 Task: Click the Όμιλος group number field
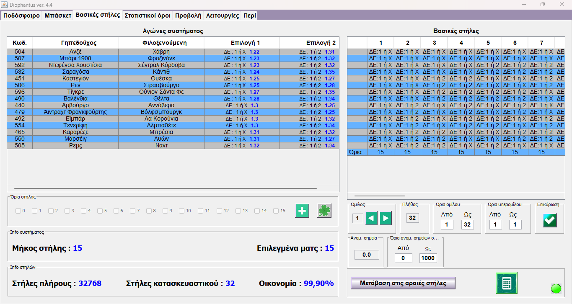(357, 218)
